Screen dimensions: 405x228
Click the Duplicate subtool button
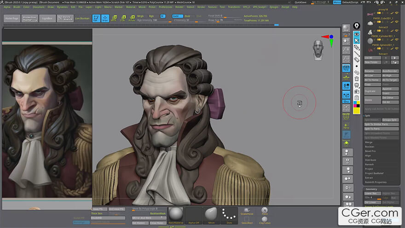tap(372, 91)
